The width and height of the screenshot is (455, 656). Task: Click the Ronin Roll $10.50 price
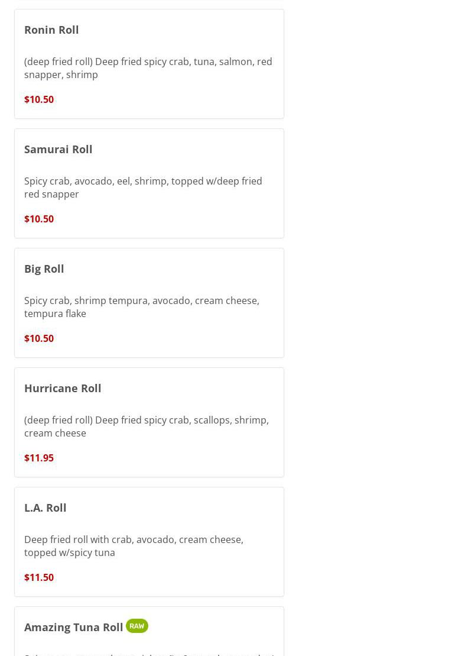coord(39,99)
